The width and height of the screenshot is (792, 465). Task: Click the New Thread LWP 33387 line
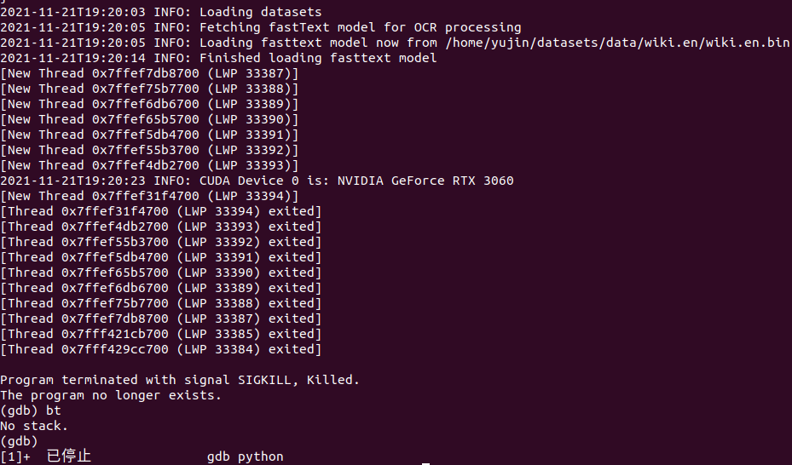pyautogui.click(x=149, y=73)
